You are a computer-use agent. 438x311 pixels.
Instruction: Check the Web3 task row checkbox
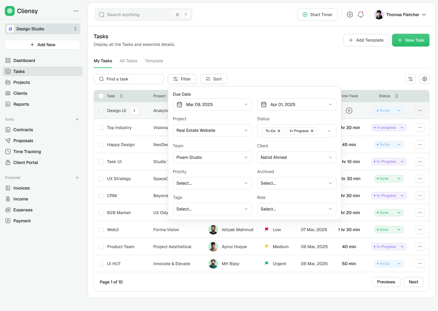coord(101,230)
